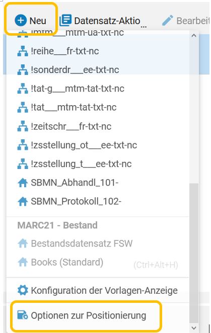Select template !sonderdr___ee-txt-nc
Viewport: 211px width, 333px height.
pos(98,70)
